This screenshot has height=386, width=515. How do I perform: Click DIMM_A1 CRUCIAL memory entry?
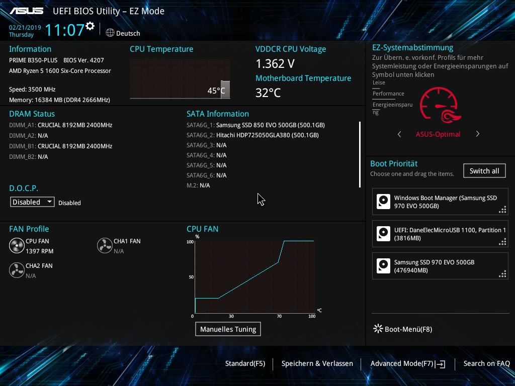[x=61, y=125]
